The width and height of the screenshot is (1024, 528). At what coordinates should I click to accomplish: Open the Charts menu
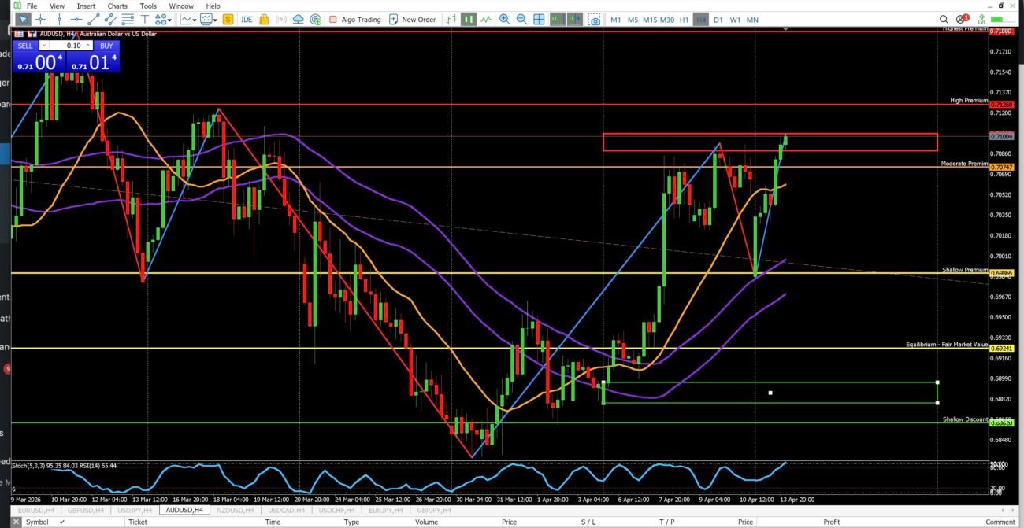117,6
